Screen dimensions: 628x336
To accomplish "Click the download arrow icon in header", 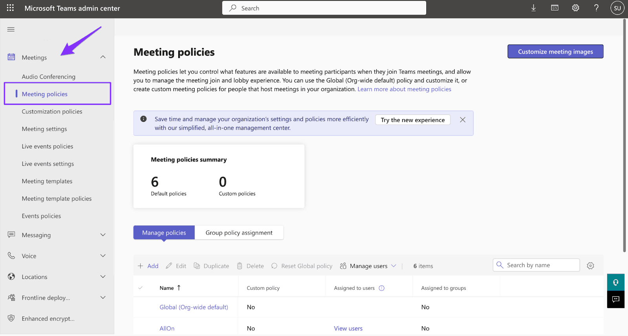I will click(533, 8).
